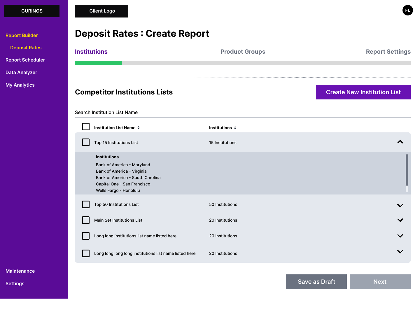Click the 50 Institutions count cell
The image size is (420, 326).
tap(223, 204)
